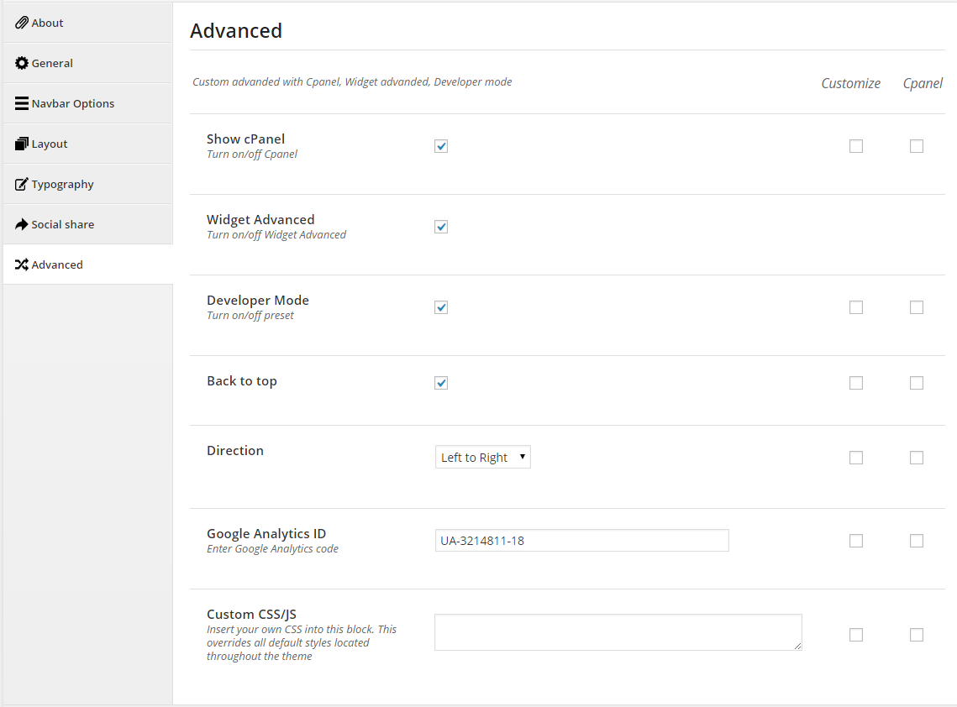Click the Developer Mode label

pos(258,300)
